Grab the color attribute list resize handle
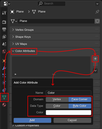Screen dimensions: 102x129 point(54,74)
